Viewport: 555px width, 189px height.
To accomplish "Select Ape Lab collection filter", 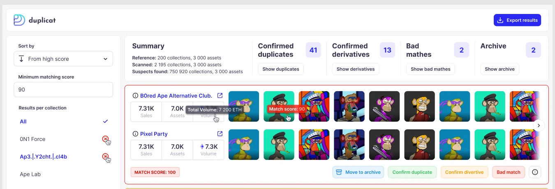I will [30, 174].
